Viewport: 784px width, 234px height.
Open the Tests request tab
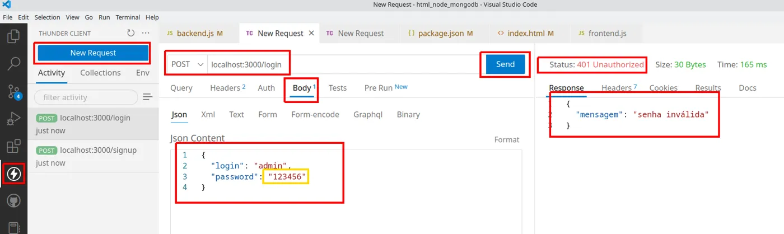tap(338, 88)
